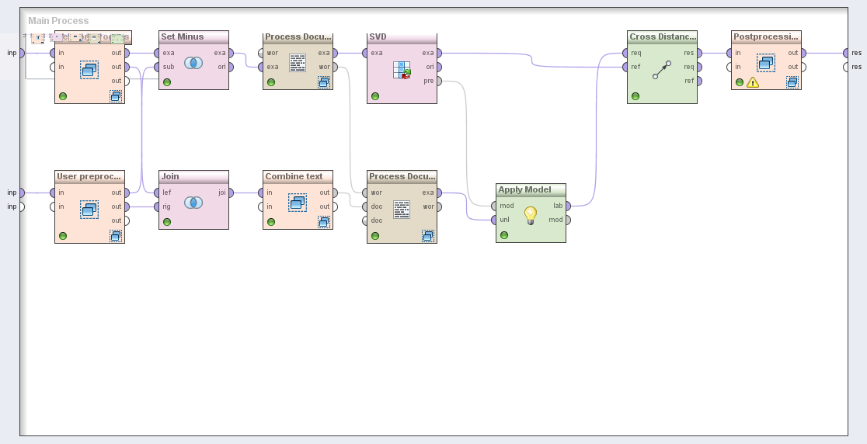
Task: Select the Cross Distances operator title bar
Action: (x=662, y=36)
